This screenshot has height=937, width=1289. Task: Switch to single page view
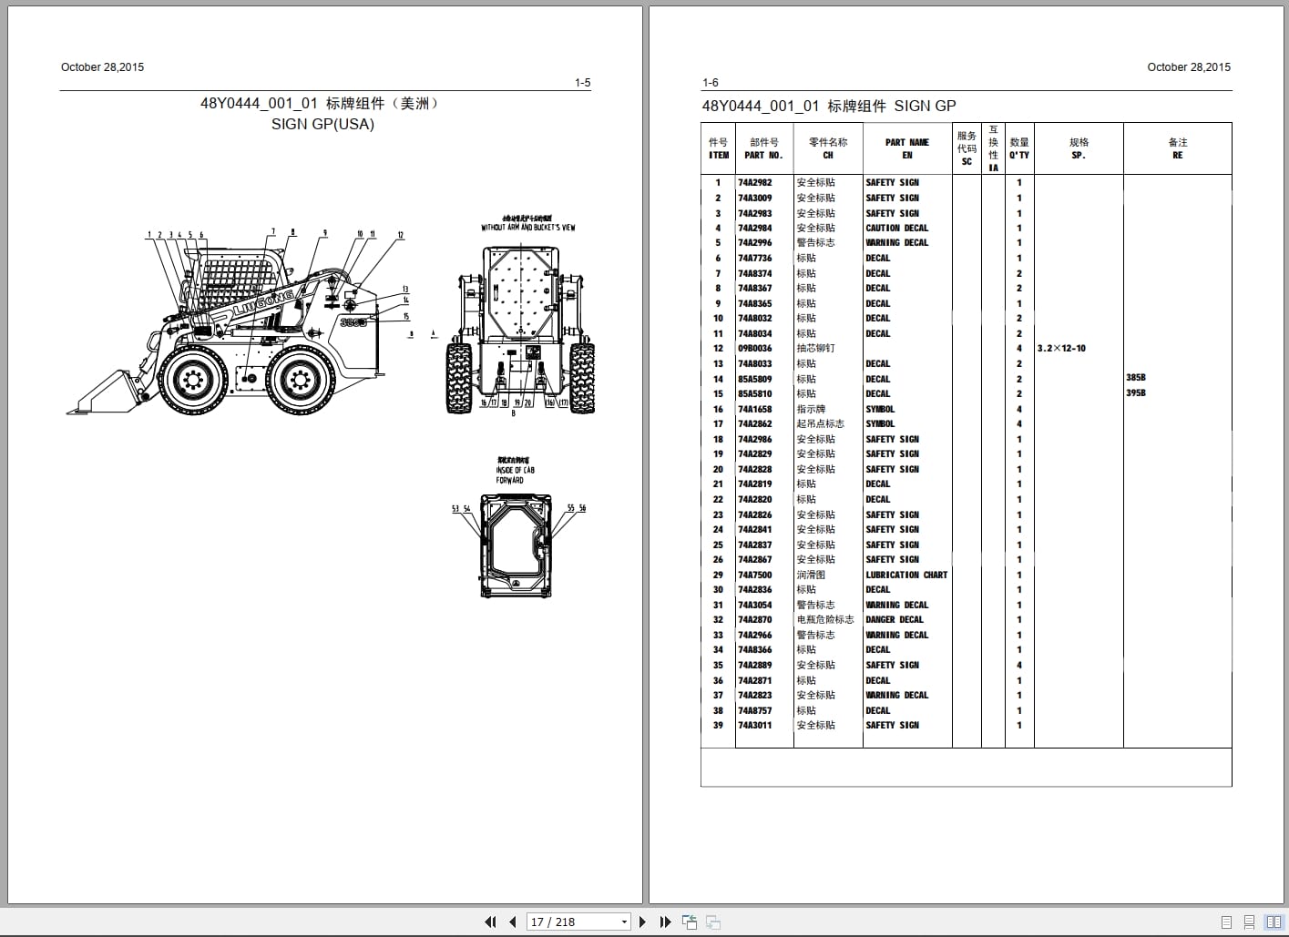pos(1226,922)
